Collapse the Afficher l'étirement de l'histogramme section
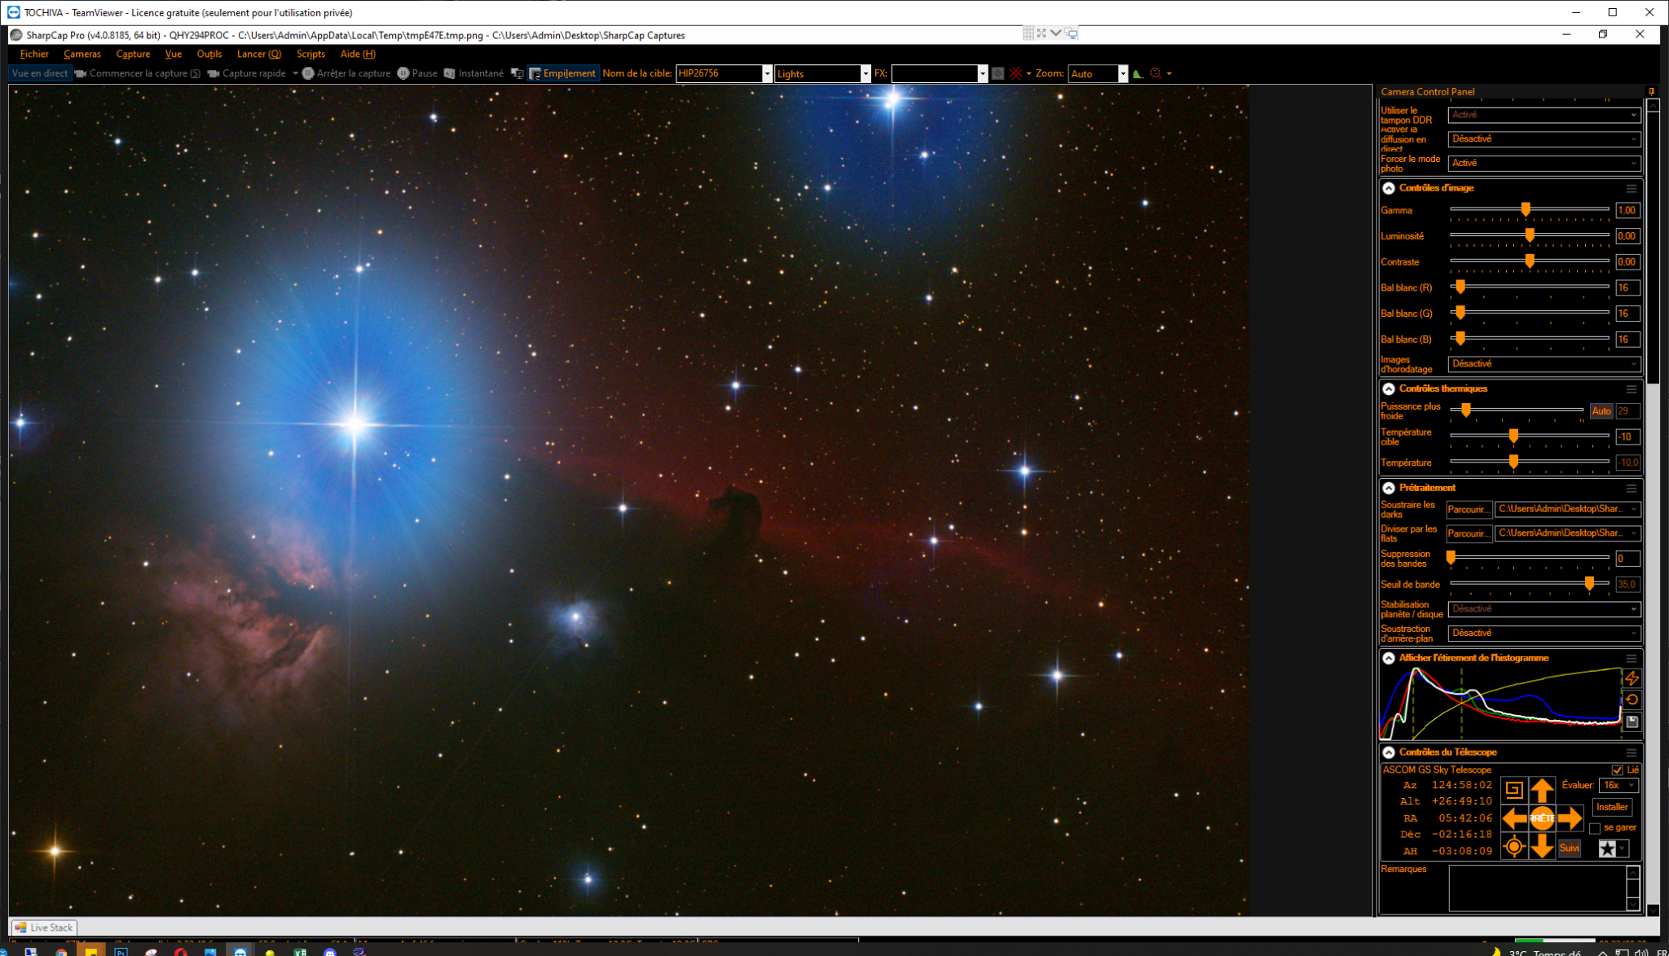Screen dimensions: 1669x956 [1389, 658]
